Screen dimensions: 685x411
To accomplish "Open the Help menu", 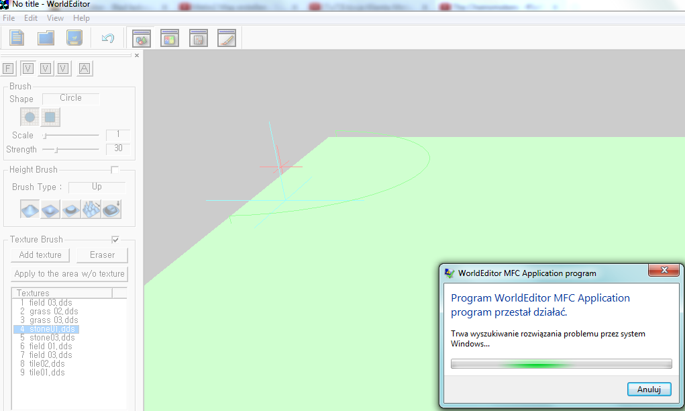I will [x=81, y=18].
